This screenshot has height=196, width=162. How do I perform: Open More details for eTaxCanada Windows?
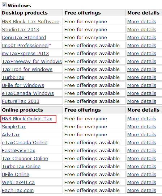point(142,93)
